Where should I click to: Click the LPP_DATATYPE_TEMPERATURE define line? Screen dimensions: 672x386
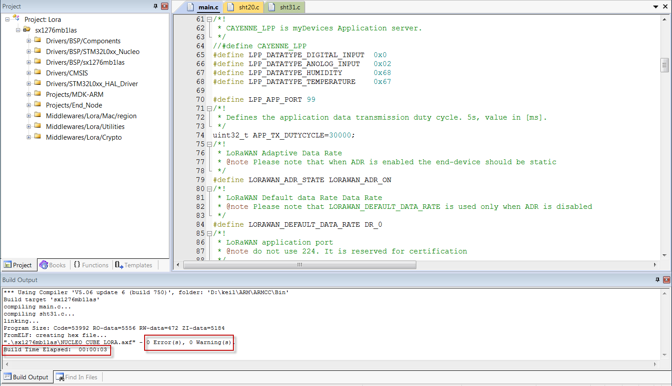(x=302, y=82)
